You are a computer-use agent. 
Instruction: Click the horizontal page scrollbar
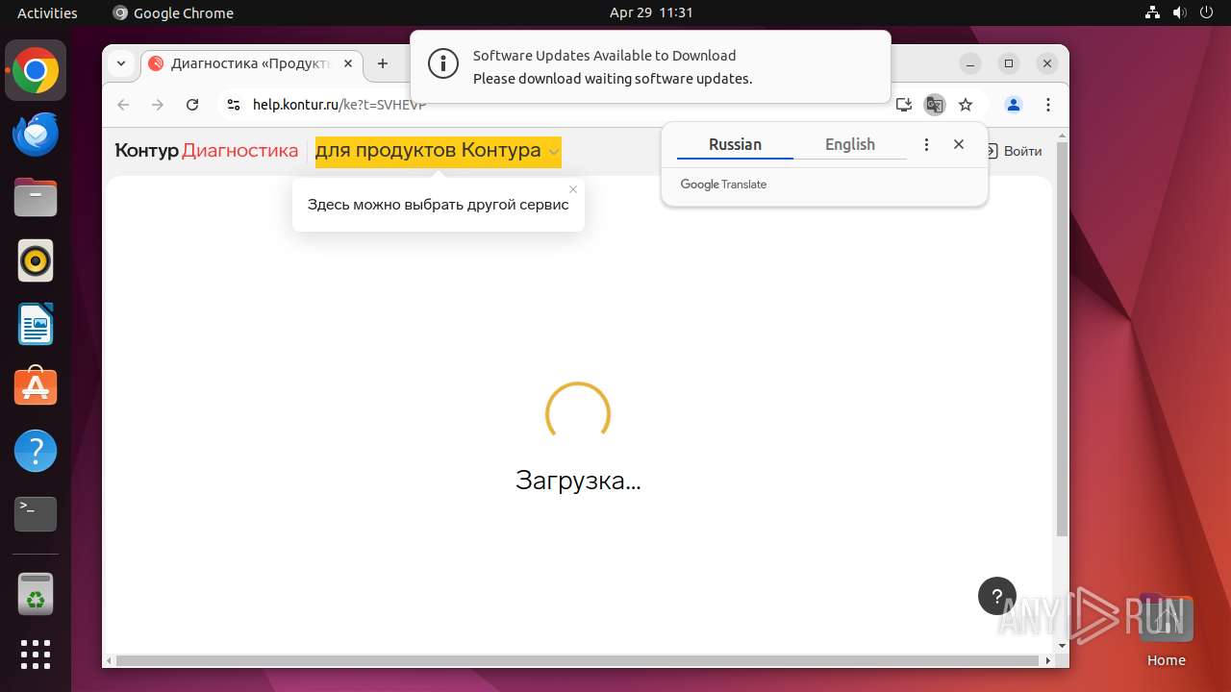point(578,661)
